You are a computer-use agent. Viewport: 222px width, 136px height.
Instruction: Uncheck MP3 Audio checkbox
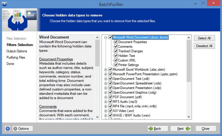tap(110, 102)
